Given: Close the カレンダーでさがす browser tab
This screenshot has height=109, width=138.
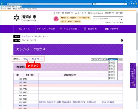Looking at the screenshot, I should [x=19, y=7].
